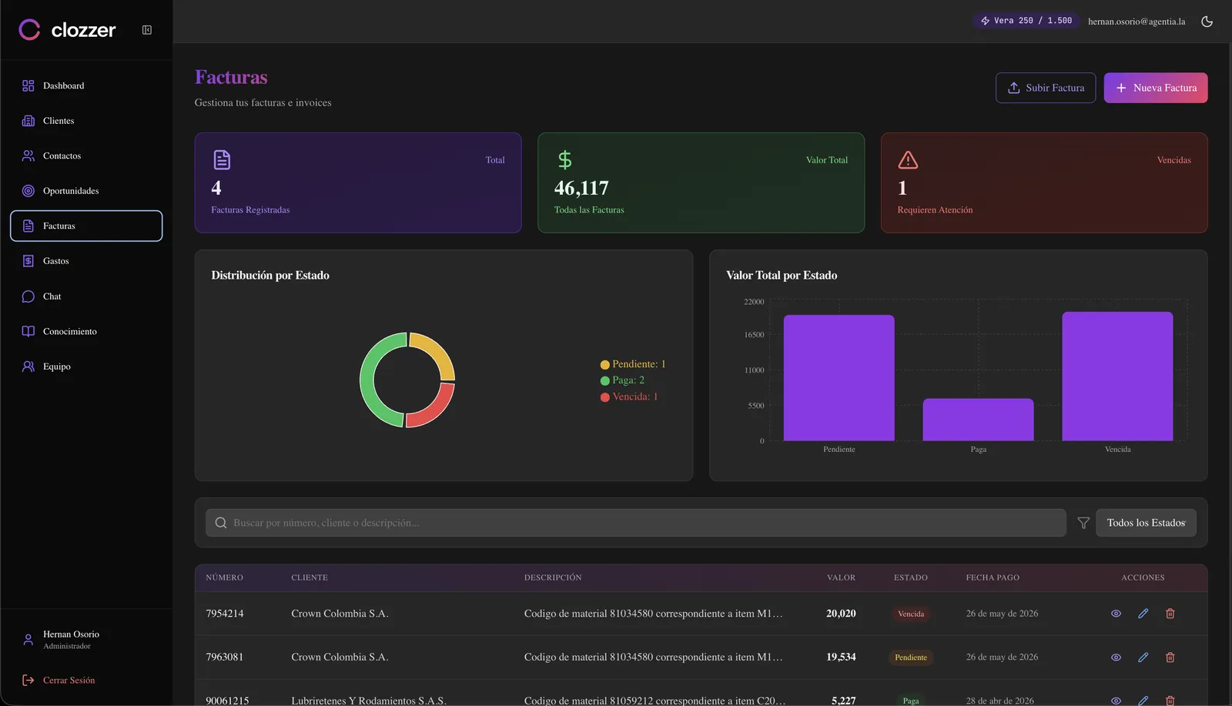Open the Todos los Estados dropdown
Viewport: 1232px width, 706px height.
pyautogui.click(x=1146, y=523)
